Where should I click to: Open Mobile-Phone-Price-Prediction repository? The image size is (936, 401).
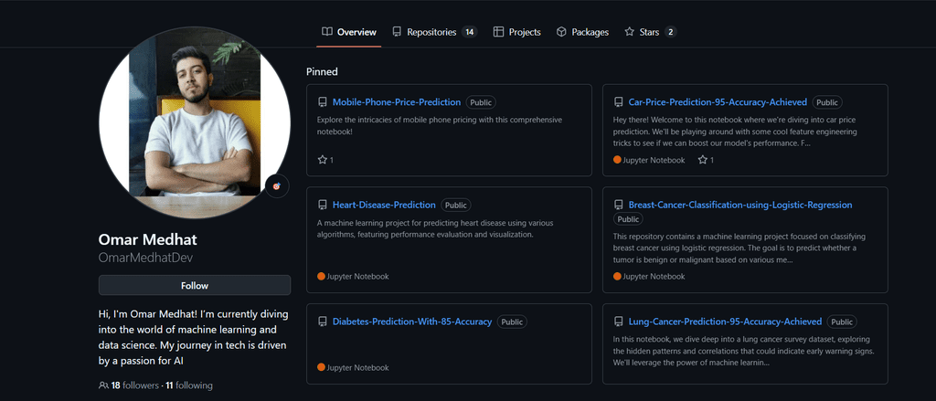coord(397,102)
